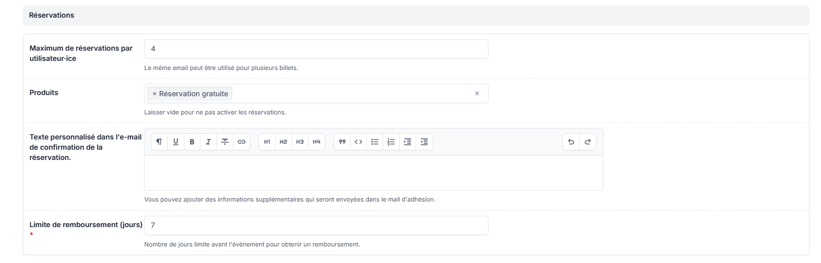The image size is (821, 263).
Task: Increase indent of text
Action: 407,142
